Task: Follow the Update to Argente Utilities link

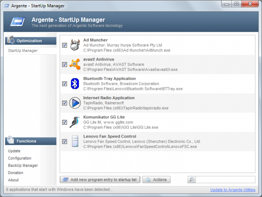Action: [x=233, y=190]
